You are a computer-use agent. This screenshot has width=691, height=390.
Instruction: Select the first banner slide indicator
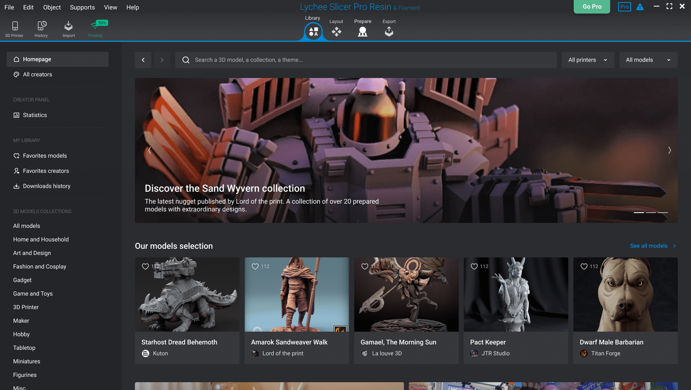(x=639, y=213)
